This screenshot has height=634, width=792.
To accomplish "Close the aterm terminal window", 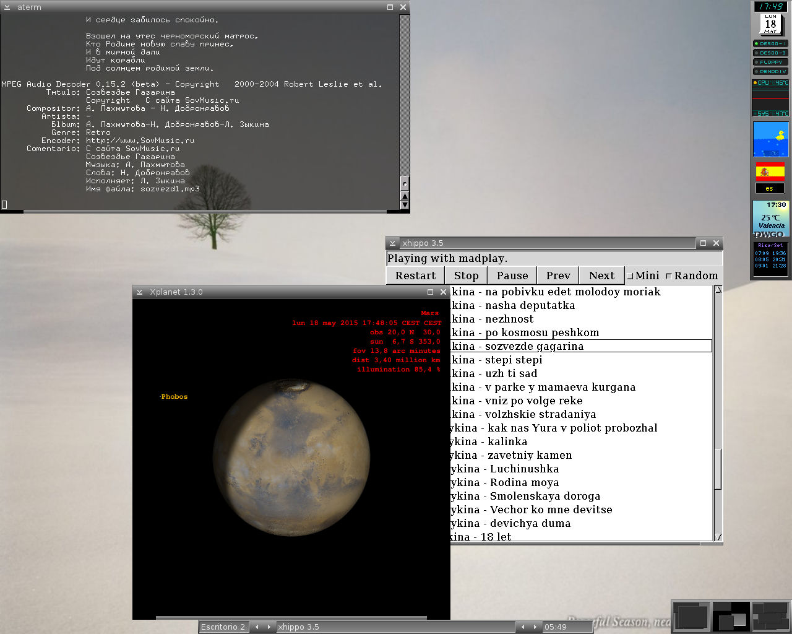I will 403,7.
